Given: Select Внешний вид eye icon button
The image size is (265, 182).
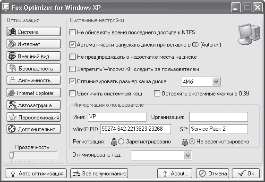Looking at the screenshot, I should tap(34, 56).
